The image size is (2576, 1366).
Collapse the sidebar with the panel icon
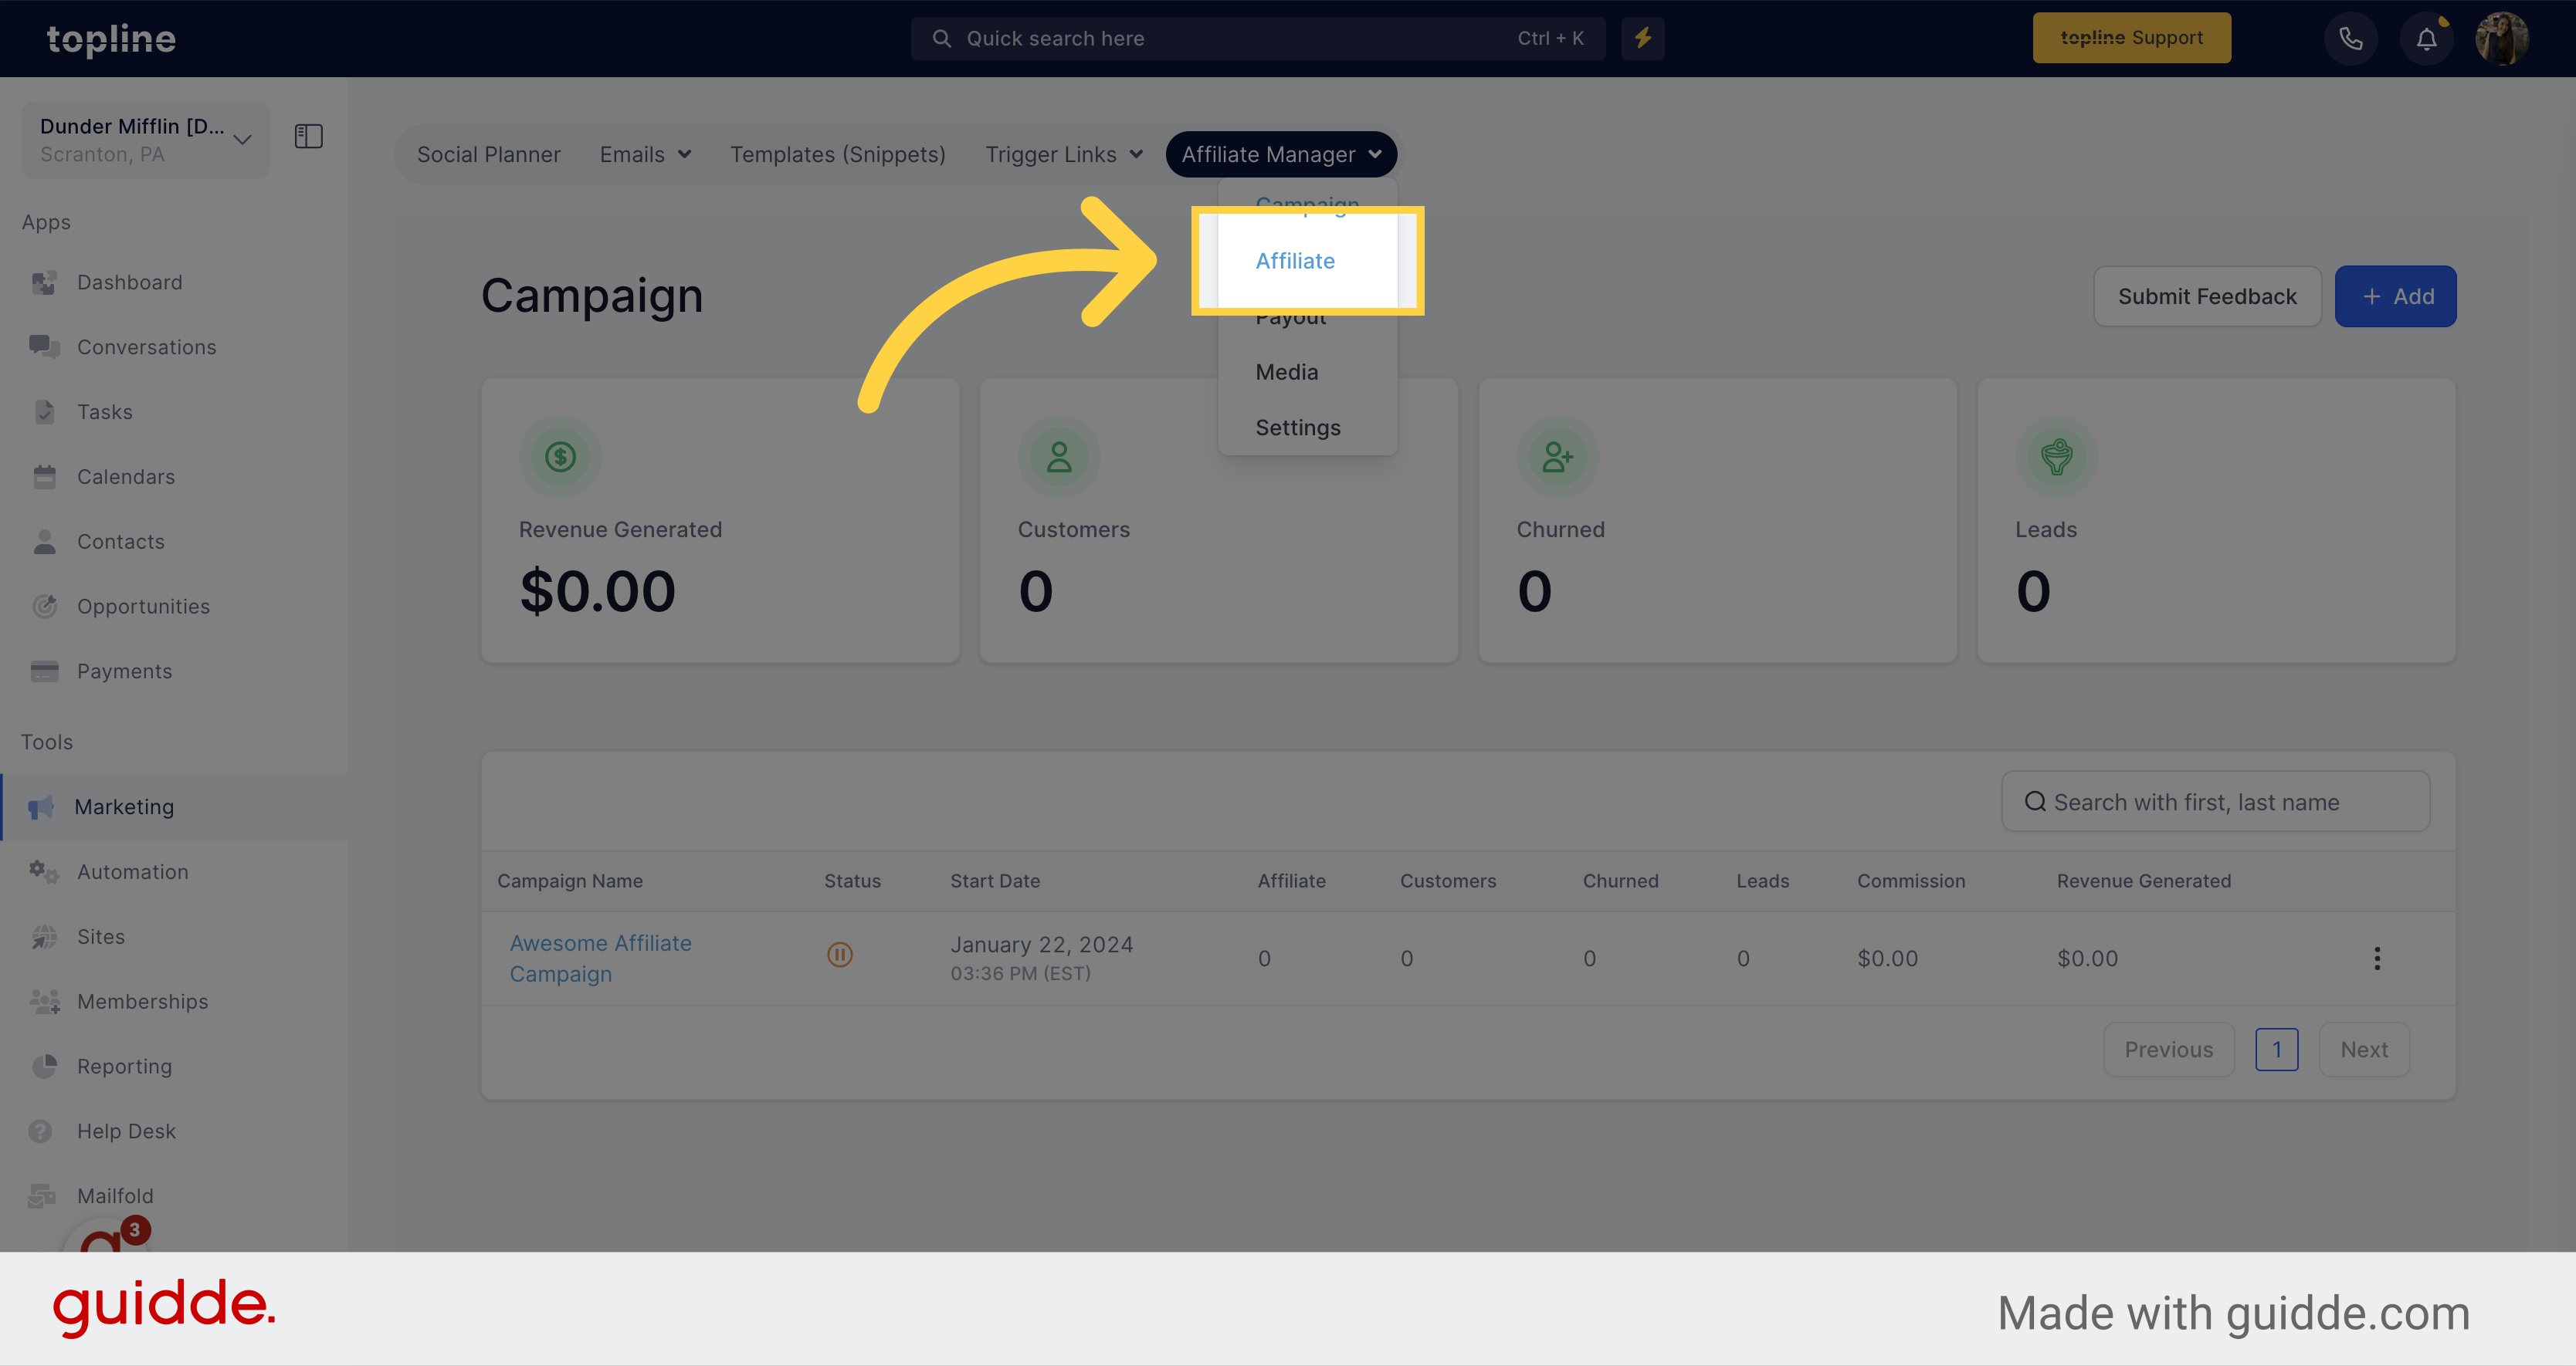pyautogui.click(x=309, y=136)
